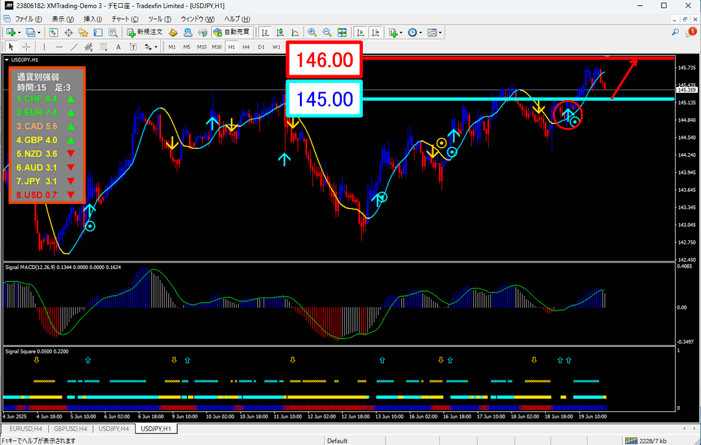This screenshot has height=445, width=701.
Task: Toggle the 自動売買 auto trading button
Action: (x=232, y=32)
